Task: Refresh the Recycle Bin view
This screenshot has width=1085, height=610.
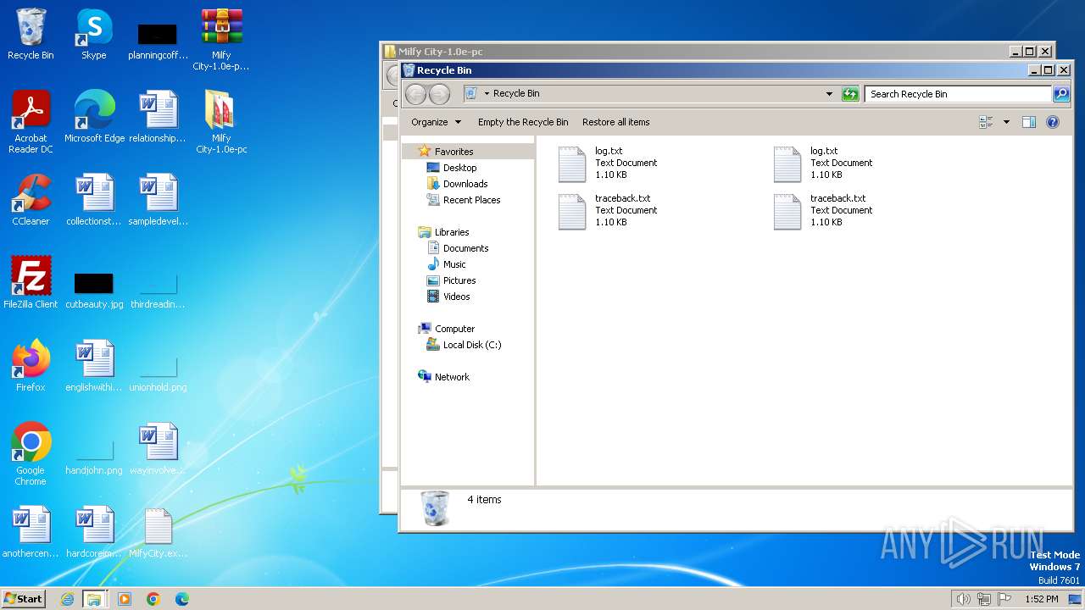Action: [x=850, y=94]
